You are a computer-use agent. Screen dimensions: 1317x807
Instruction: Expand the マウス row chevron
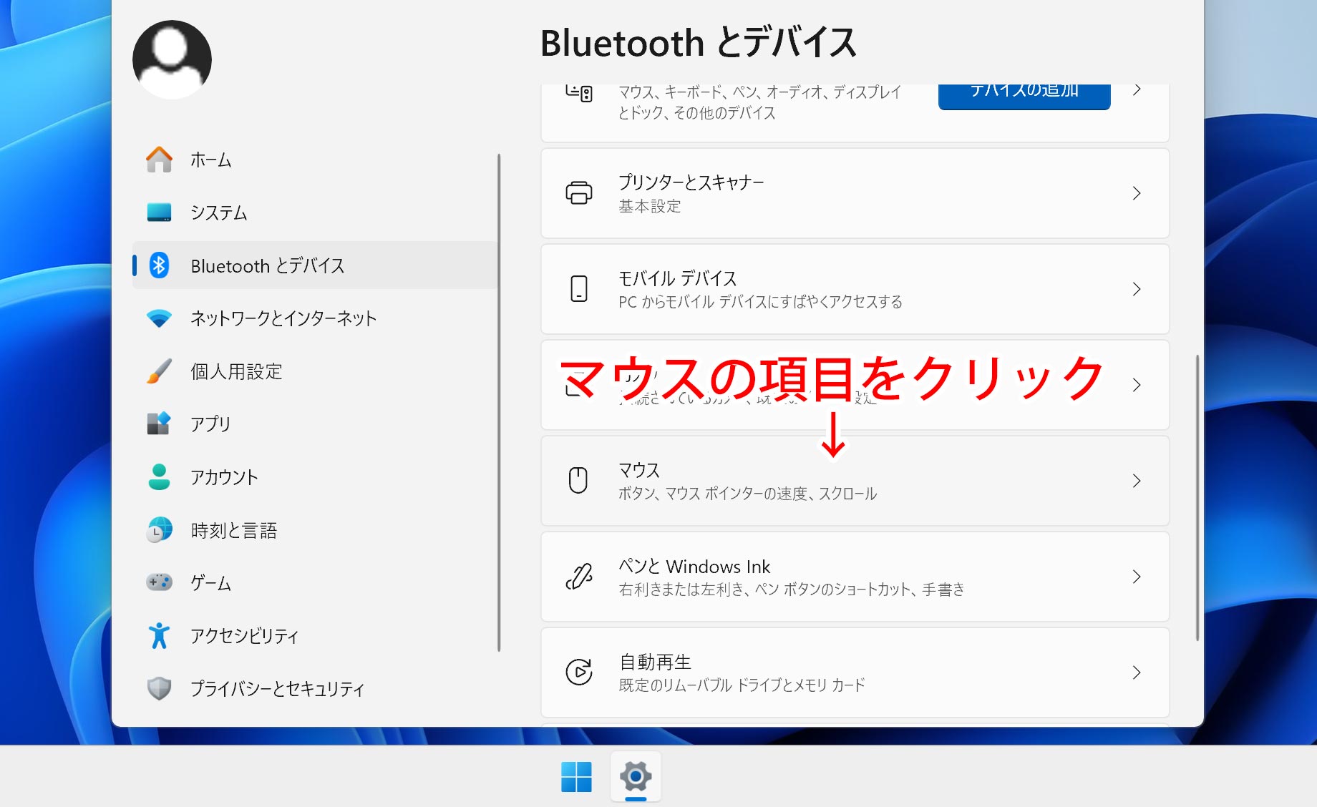click(1136, 481)
